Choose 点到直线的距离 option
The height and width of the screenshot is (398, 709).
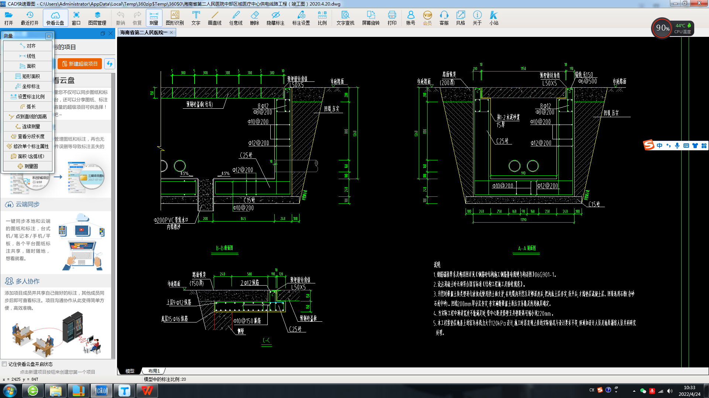(28, 116)
